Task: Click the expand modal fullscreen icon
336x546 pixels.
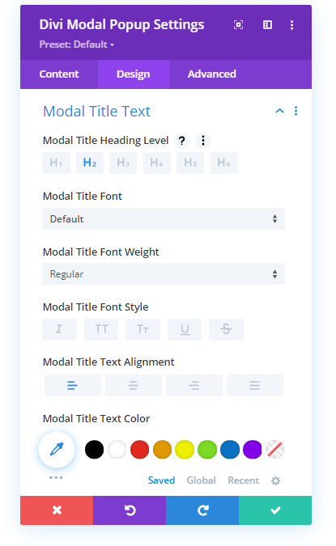Action: [238, 25]
